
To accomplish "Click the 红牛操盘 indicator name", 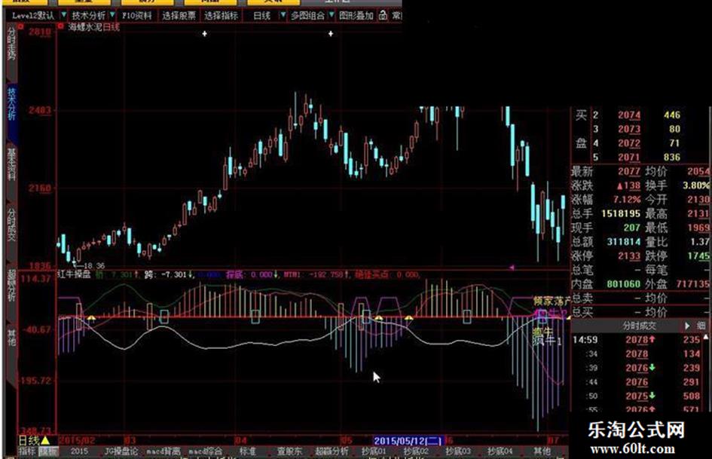I will [x=74, y=274].
